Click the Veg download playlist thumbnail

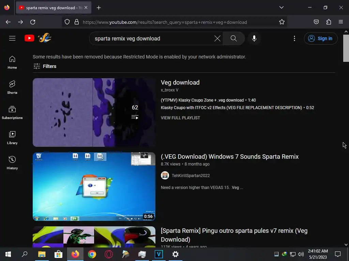[x=94, y=112]
